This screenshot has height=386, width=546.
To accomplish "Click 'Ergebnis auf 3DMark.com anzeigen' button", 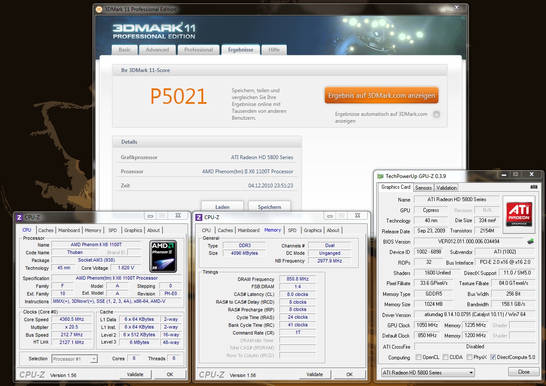I will [x=381, y=96].
